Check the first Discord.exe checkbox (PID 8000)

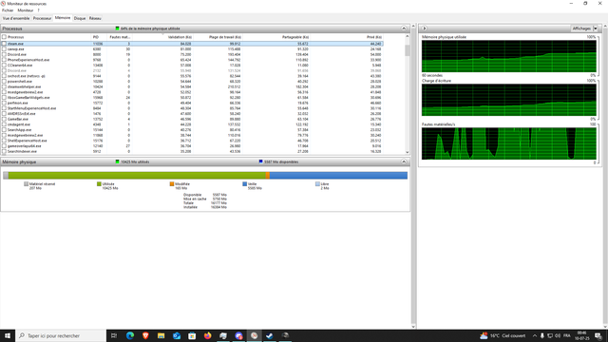[4, 55]
